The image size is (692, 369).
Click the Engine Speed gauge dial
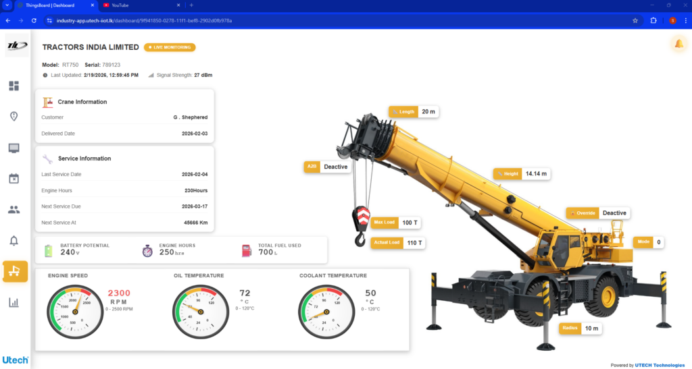point(75,312)
